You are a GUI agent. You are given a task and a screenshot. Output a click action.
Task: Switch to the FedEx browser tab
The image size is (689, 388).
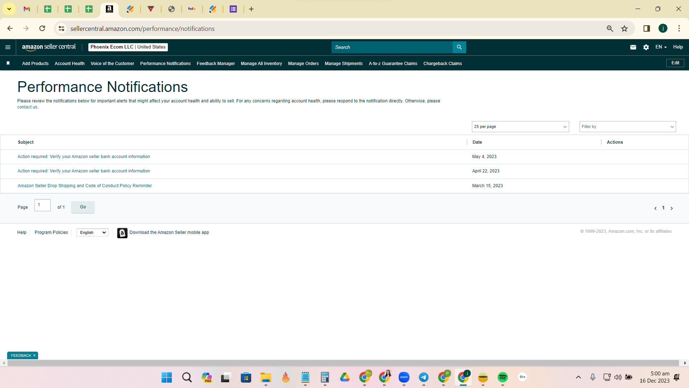(192, 9)
